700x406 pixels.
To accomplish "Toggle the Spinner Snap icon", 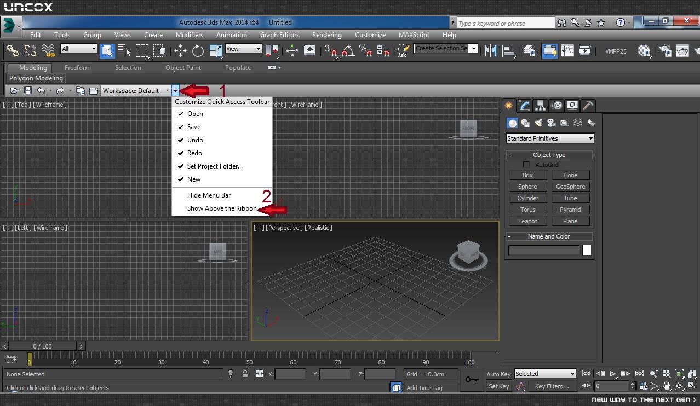I will (383, 50).
